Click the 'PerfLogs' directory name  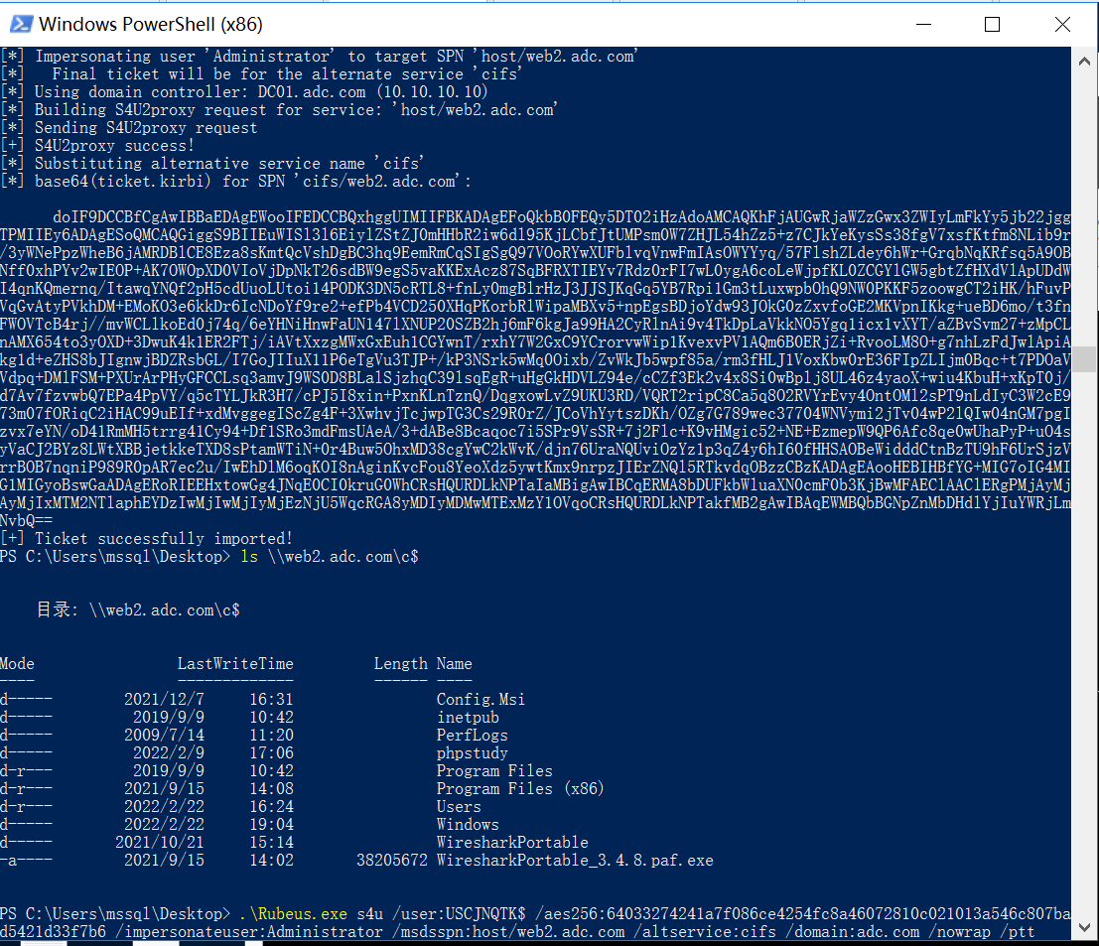coord(472,736)
